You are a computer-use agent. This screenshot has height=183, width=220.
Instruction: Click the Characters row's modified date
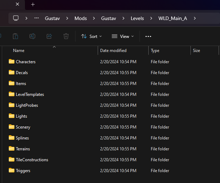click(x=118, y=62)
